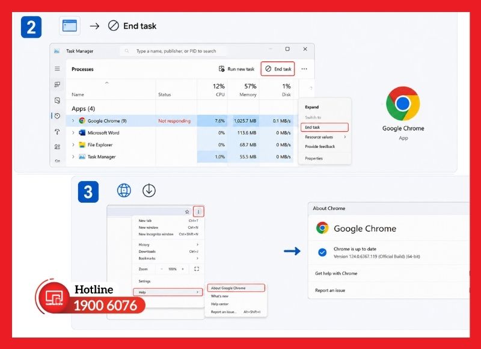The height and width of the screenshot is (349, 481).
Task: Open Task Manager hamburger navigation menu
Action: 57,69
